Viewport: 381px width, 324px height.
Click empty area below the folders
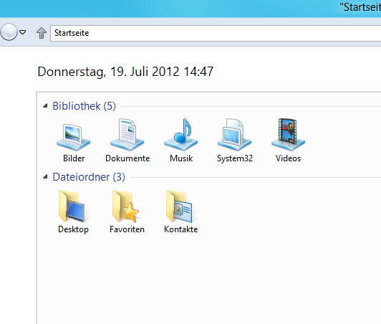[x=209, y=280]
